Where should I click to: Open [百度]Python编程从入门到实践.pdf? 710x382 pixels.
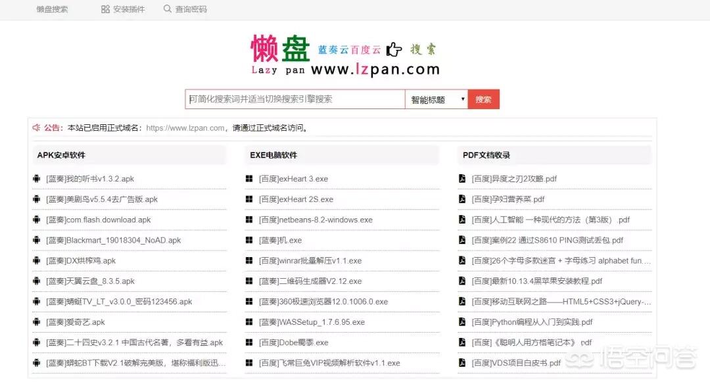point(532,322)
